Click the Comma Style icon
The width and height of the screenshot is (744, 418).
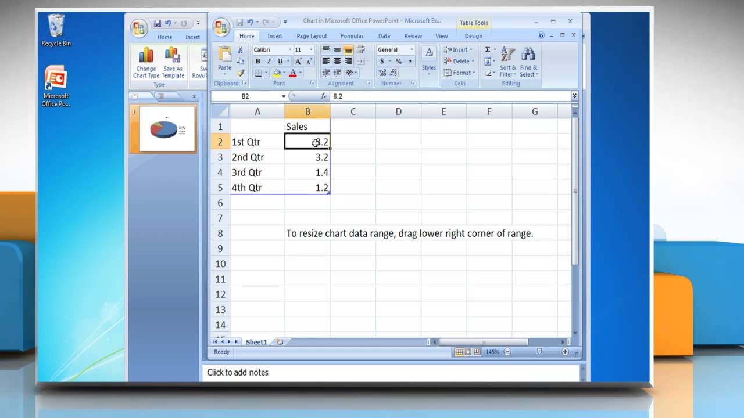pyautogui.click(x=410, y=62)
